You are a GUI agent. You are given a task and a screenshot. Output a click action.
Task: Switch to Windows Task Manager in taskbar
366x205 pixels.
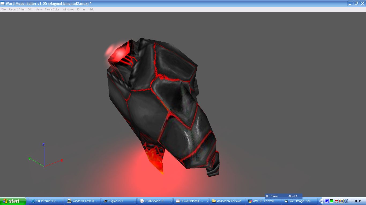[83, 201]
